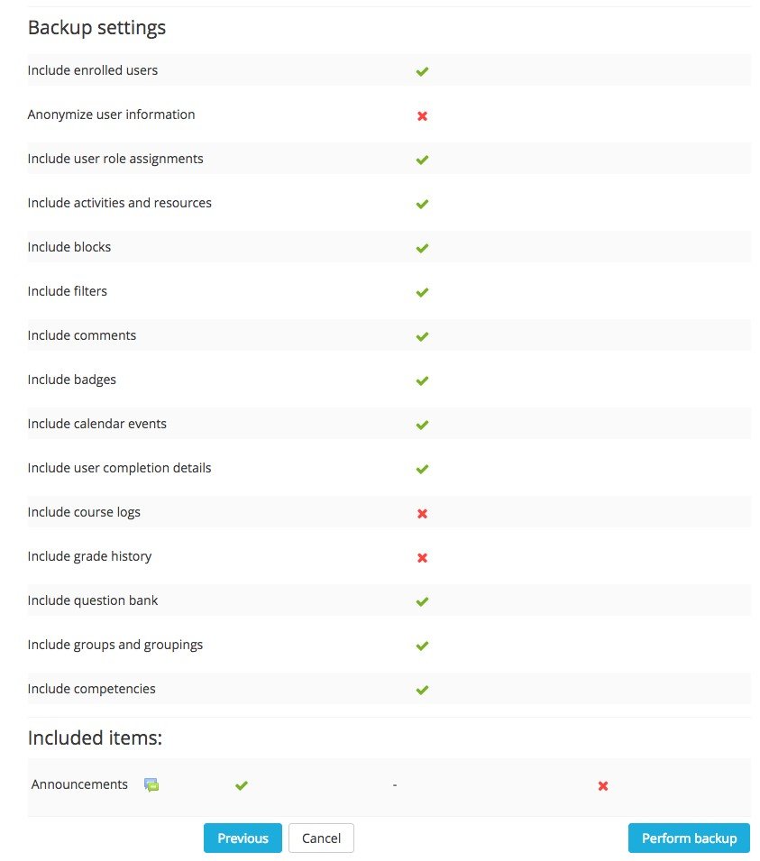Click checkmark for Include calendar events
The height and width of the screenshot is (861, 760).
[x=422, y=425]
